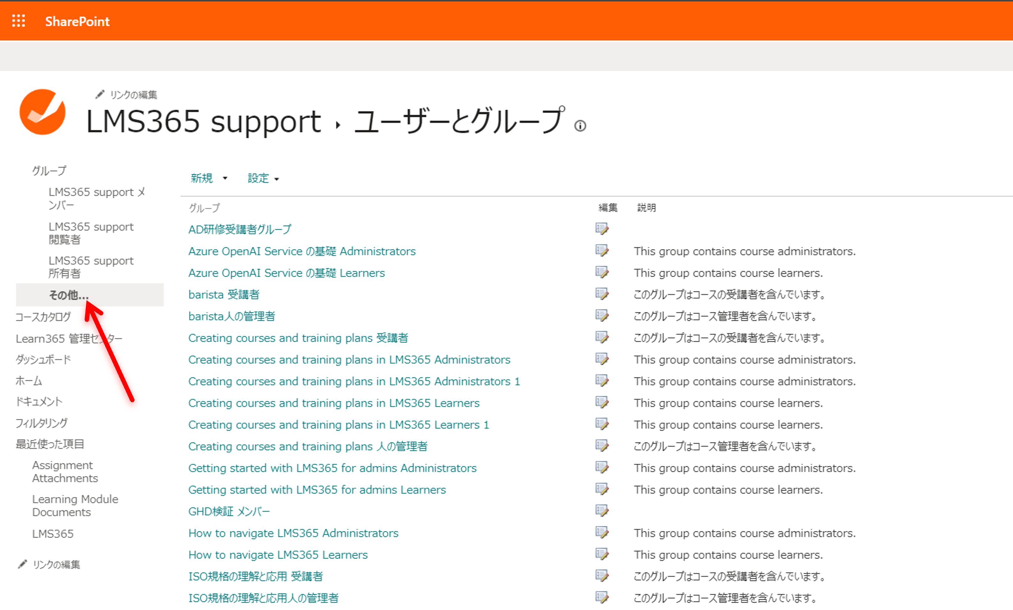Click the bottom リンクの編集 link in sidebar
The height and width of the screenshot is (610, 1013).
(56, 564)
